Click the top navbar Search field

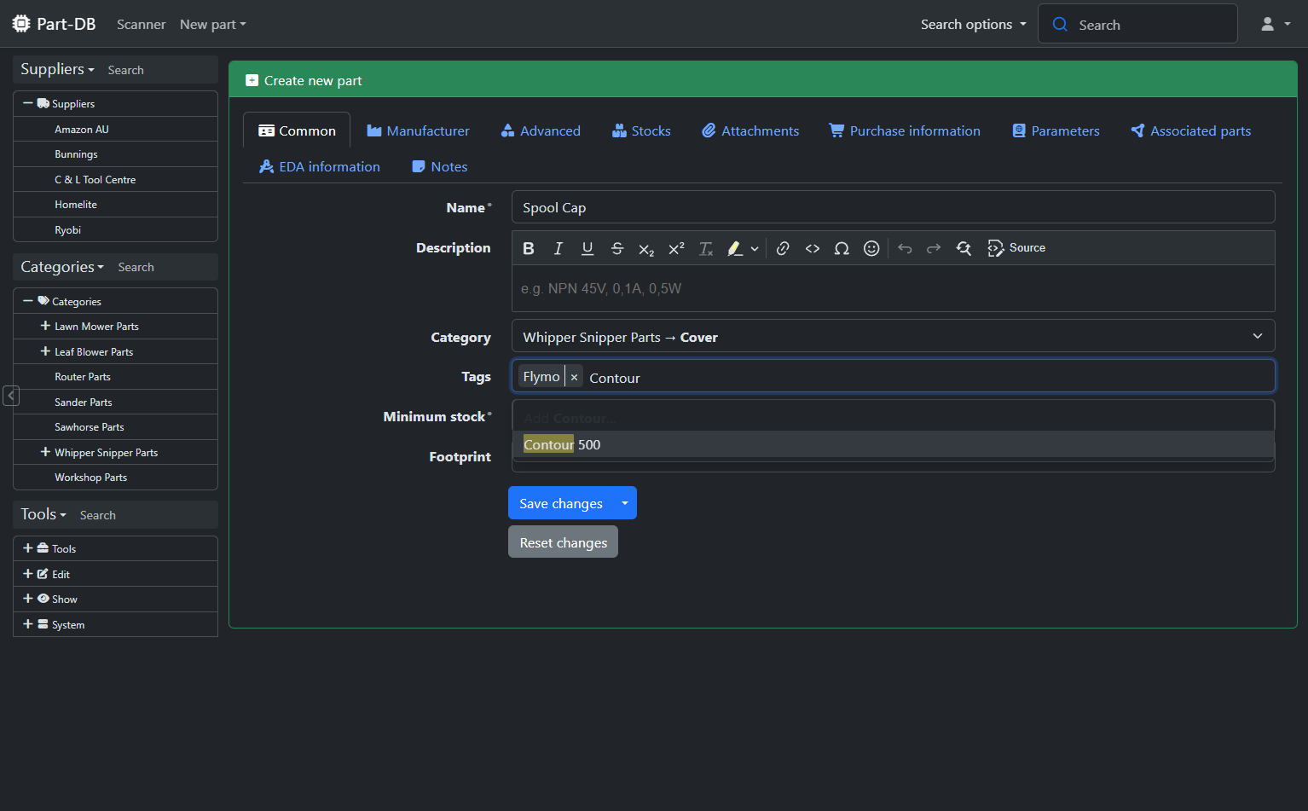pos(1137,24)
